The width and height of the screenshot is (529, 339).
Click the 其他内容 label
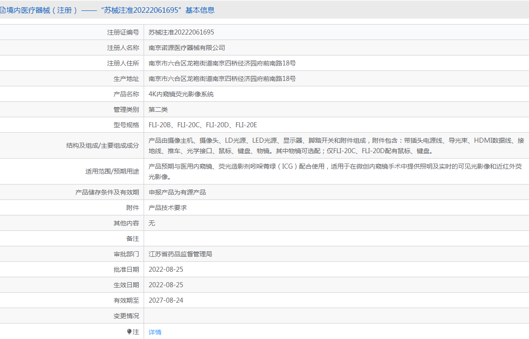click(126, 223)
